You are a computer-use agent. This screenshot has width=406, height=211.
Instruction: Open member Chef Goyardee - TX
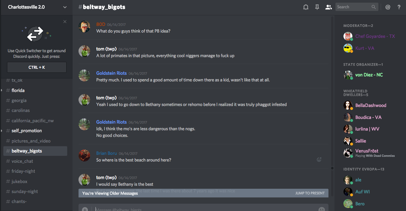(375, 36)
